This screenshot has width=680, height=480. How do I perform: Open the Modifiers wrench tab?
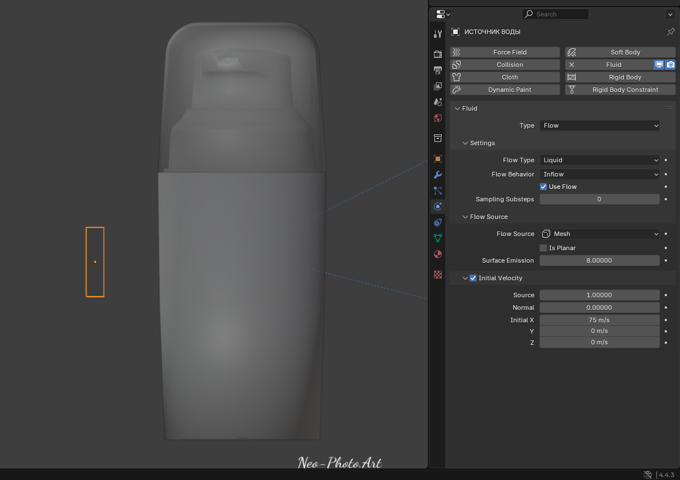pos(438,175)
